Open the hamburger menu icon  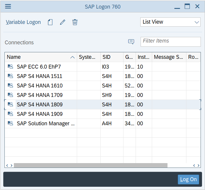(x=8, y=6)
